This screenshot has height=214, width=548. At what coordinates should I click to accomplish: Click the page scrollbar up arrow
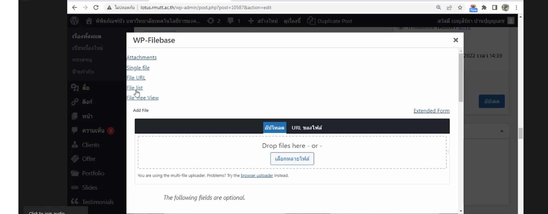[521, 17]
